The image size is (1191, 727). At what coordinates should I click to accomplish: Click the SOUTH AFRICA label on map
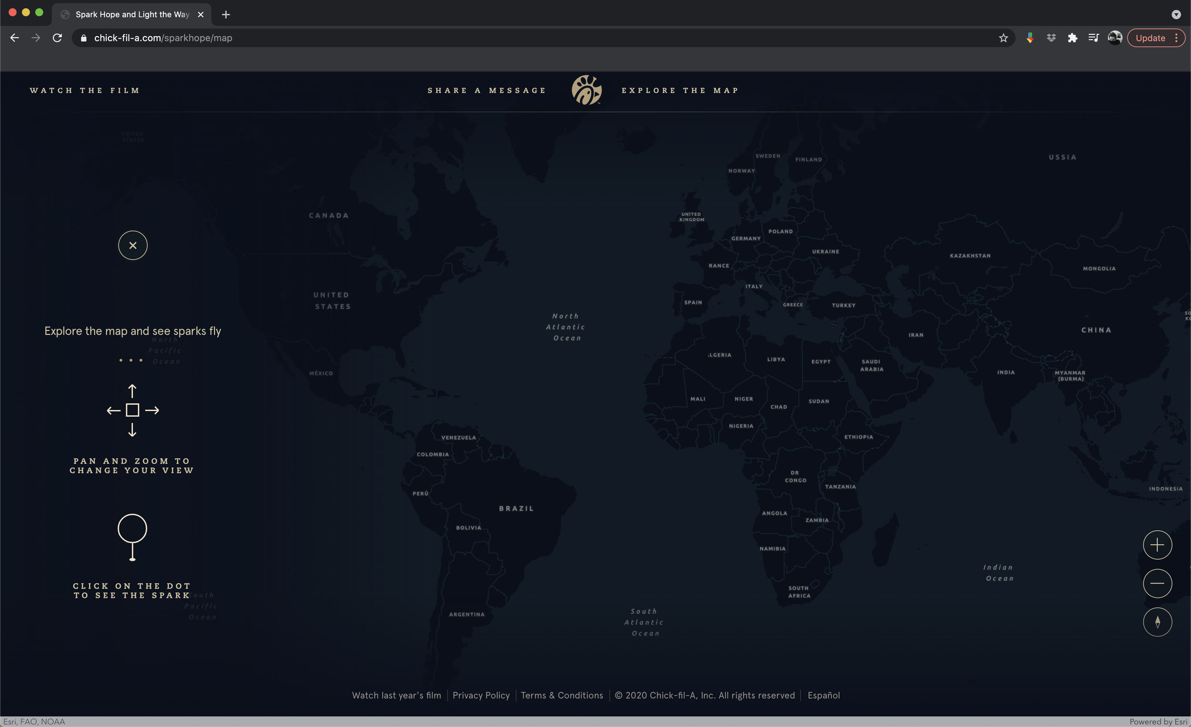pos(799,592)
